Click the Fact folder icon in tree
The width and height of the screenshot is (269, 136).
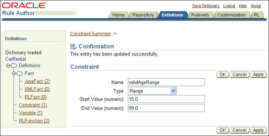(x=20, y=74)
